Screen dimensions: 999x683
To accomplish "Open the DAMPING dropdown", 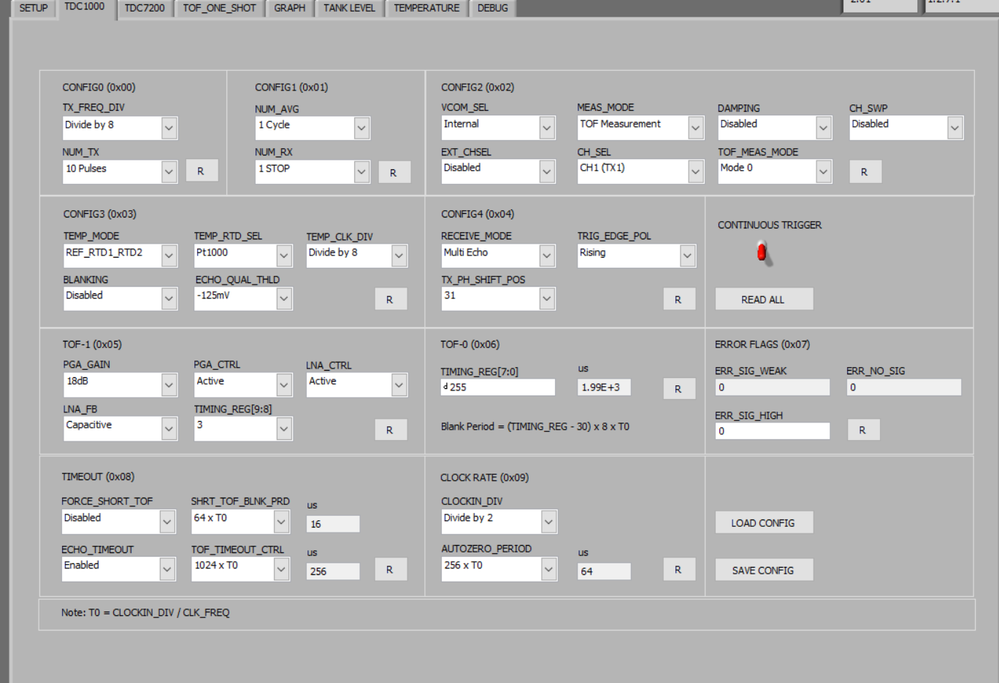I will point(775,128).
